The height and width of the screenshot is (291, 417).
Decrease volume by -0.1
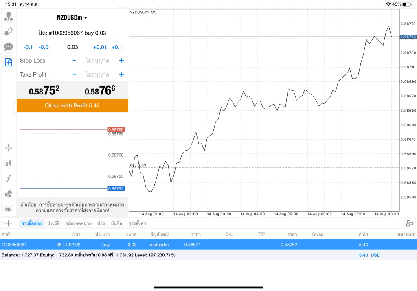28,47
